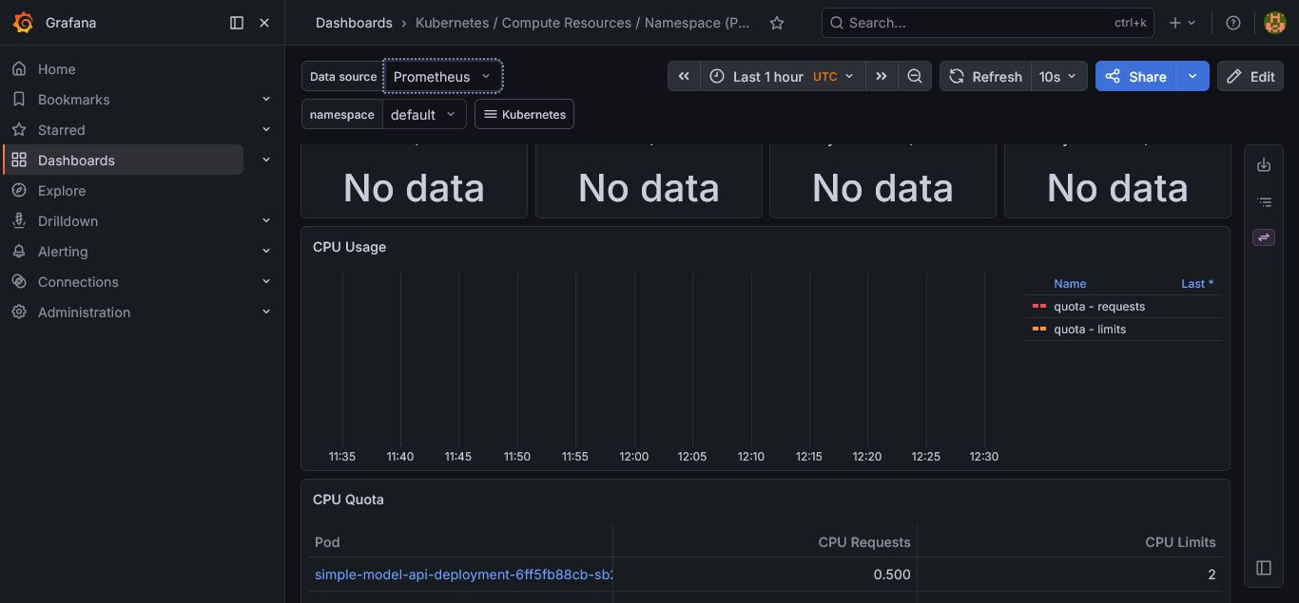The image size is (1299, 603).
Task: Open Explore in sidebar
Action: [62, 191]
